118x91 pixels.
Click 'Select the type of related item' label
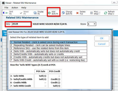pyautogui.click(x=29, y=37)
